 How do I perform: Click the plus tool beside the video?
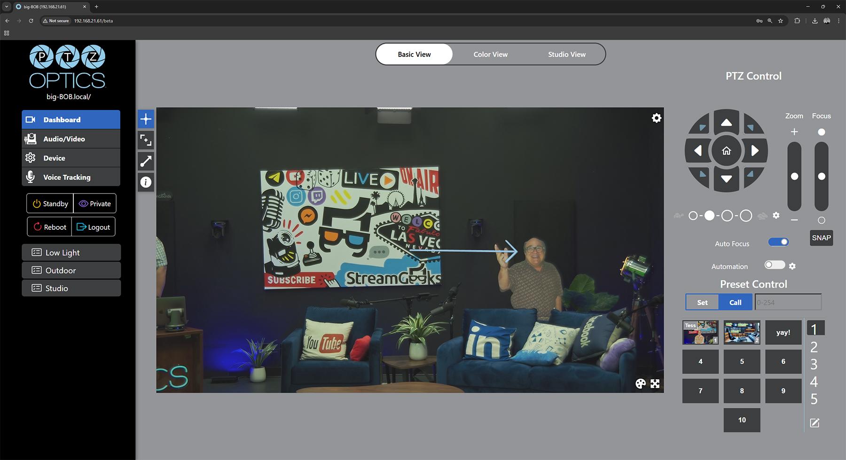click(146, 119)
